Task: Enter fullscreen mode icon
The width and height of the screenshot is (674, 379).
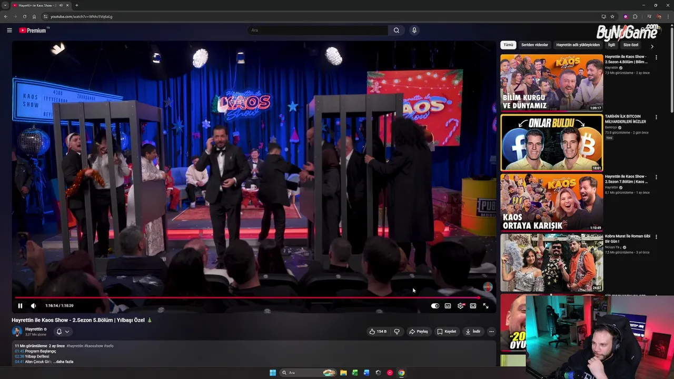Action: click(485, 306)
